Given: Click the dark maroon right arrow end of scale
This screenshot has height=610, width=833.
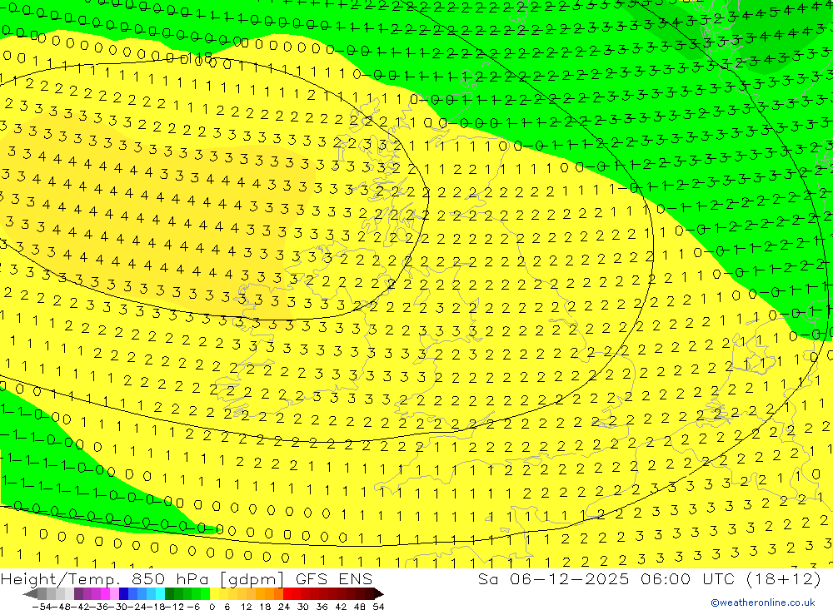Looking at the screenshot, I should [x=379, y=594].
